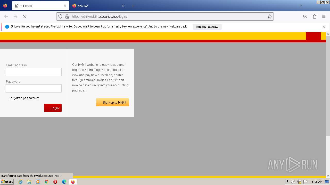
Task: Click the page scrollbar up arrow
Action: (328, 34)
